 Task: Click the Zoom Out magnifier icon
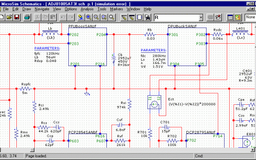[x=96, y=17]
